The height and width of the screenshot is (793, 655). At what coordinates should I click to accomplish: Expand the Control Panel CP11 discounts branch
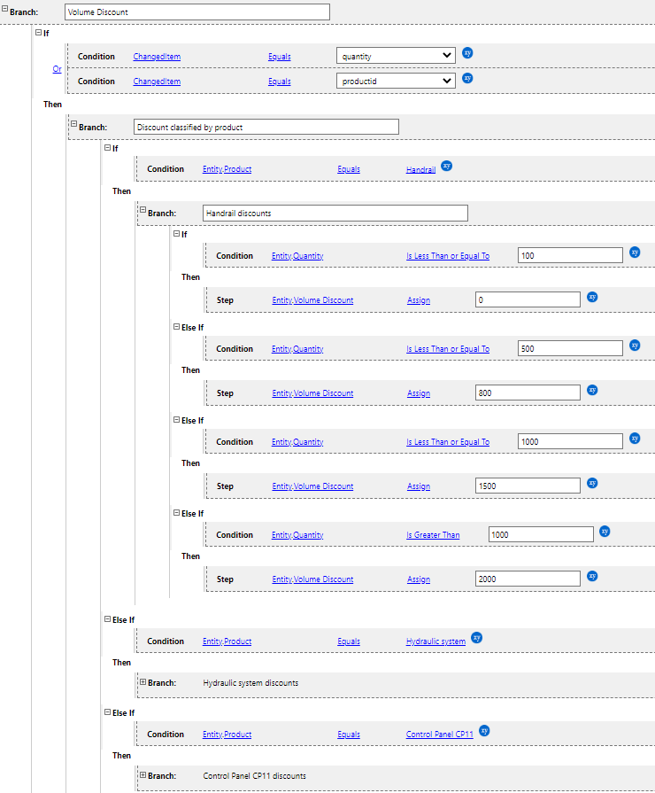click(x=143, y=775)
